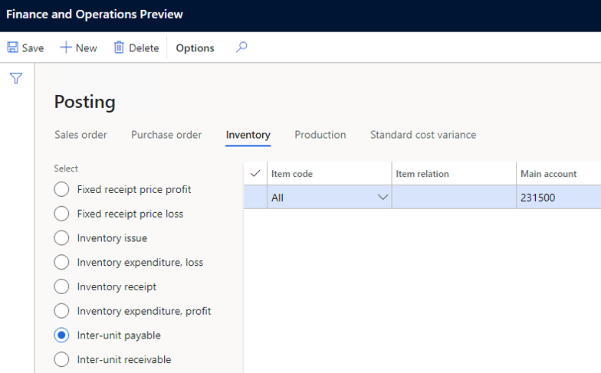601x373 pixels.
Task: Open the Production tab
Action: [x=320, y=135]
